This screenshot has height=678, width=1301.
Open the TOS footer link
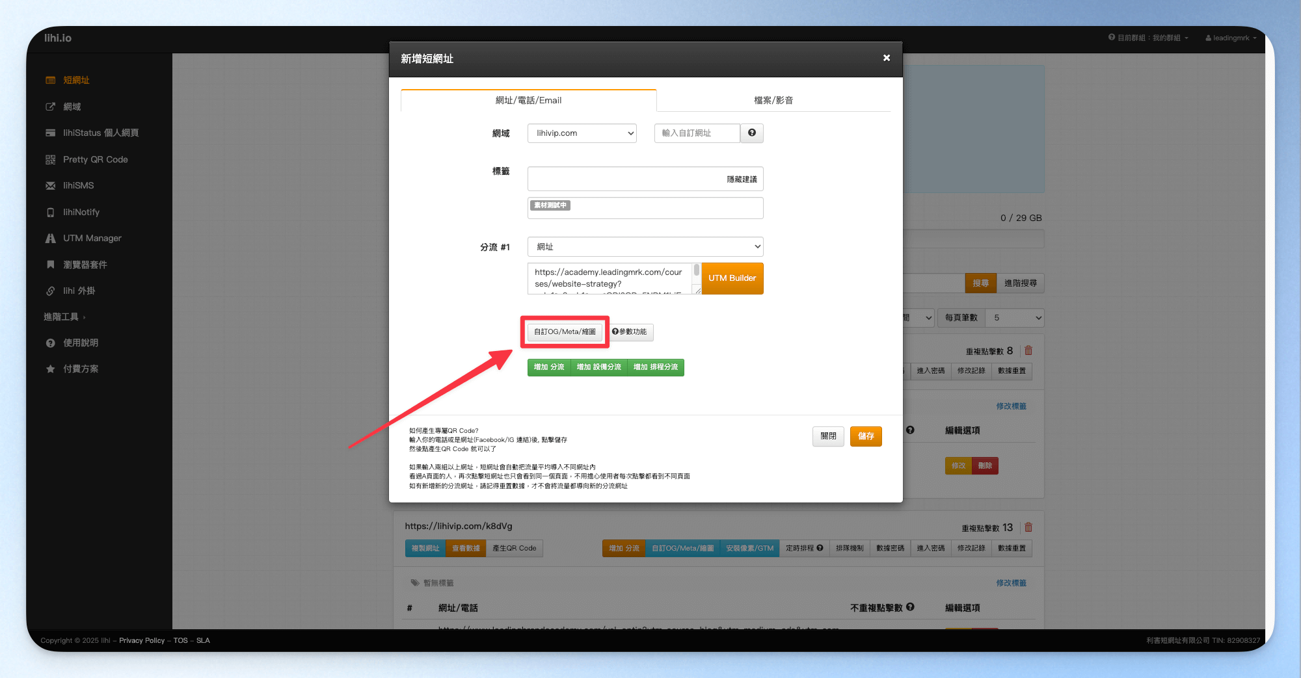(x=180, y=640)
